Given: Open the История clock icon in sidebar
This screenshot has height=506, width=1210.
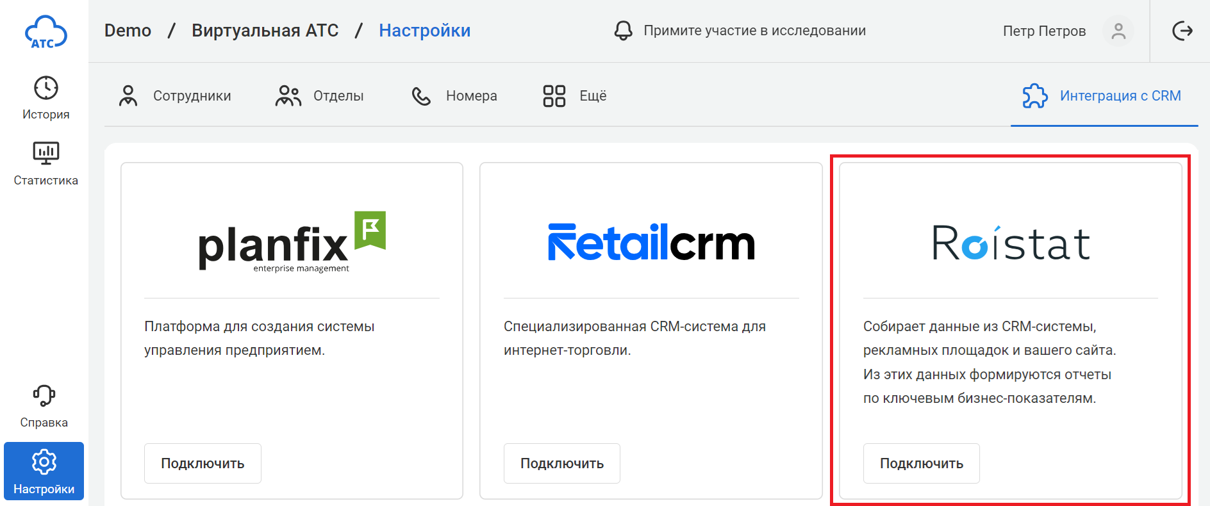Looking at the screenshot, I should (x=46, y=88).
